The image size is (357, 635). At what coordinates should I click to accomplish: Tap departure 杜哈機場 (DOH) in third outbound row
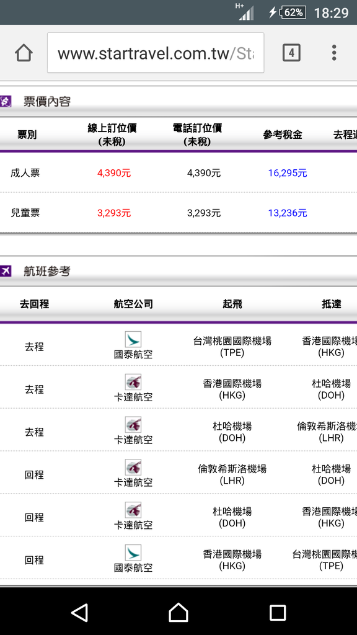[x=232, y=432]
